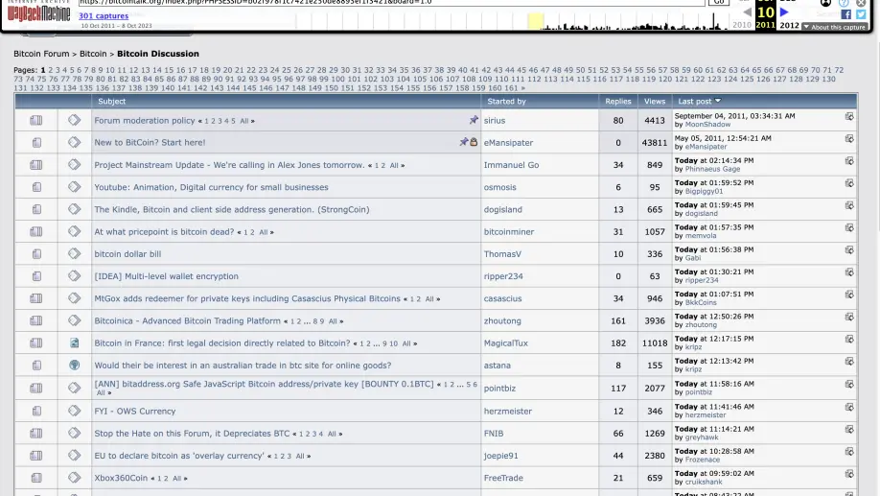Image resolution: width=880 pixels, height=496 pixels.
Task: Open Bitcoinica Advanced Bitcoin Trading Platform topic
Action: tap(188, 320)
